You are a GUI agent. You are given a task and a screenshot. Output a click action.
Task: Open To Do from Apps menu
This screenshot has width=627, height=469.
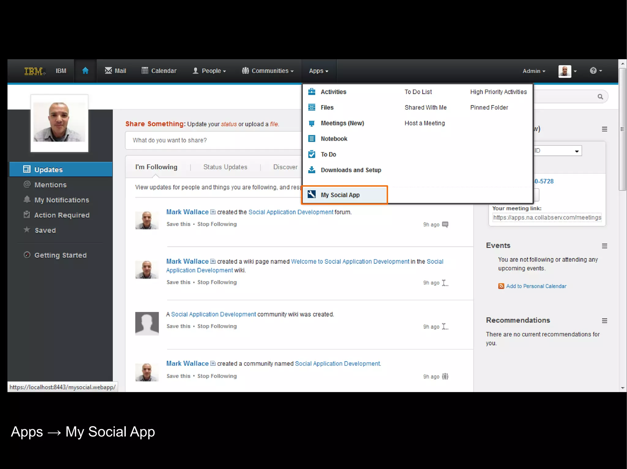pyautogui.click(x=328, y=154)
